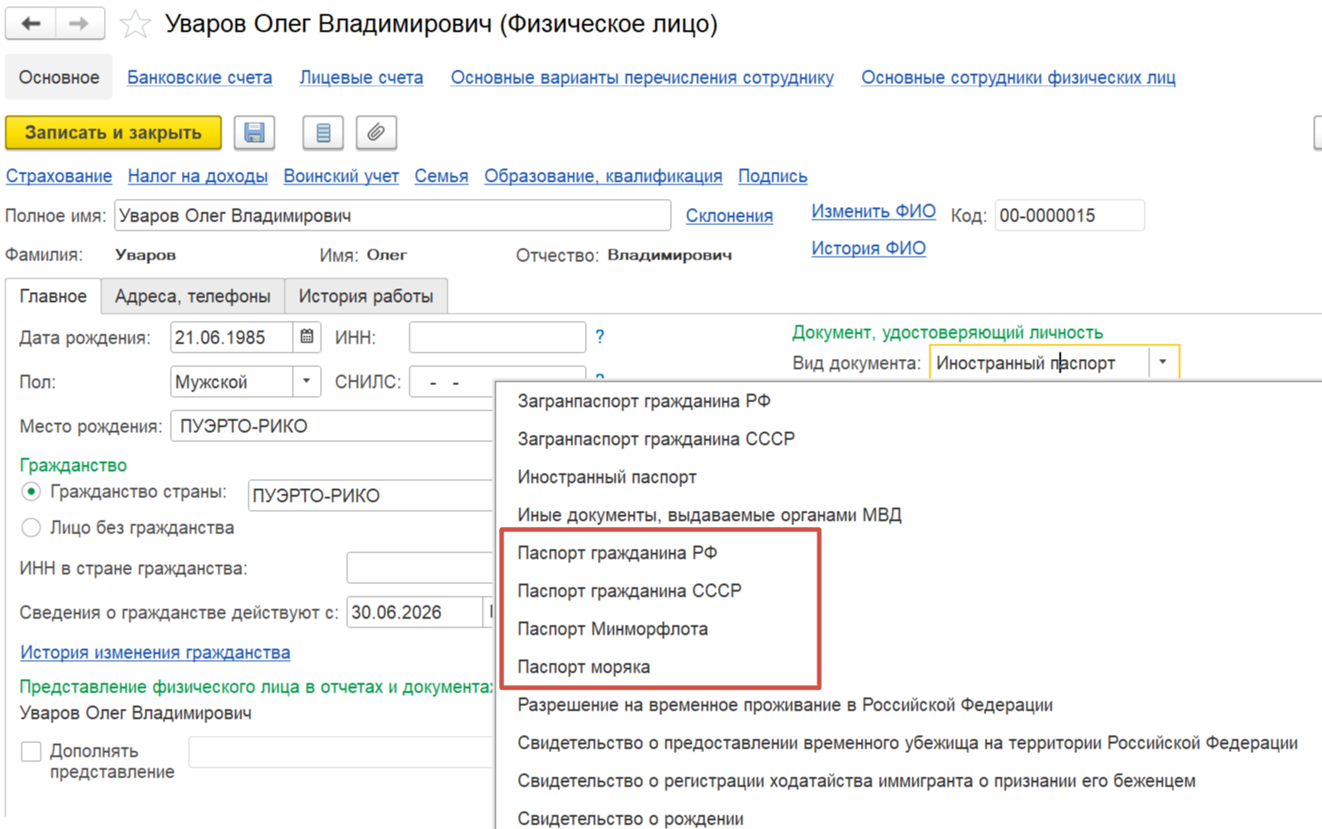The height and width of the screenshot is (829, 1322).
Task: Click the Гражданство страны value field
Action: click(x=372, y=495)
